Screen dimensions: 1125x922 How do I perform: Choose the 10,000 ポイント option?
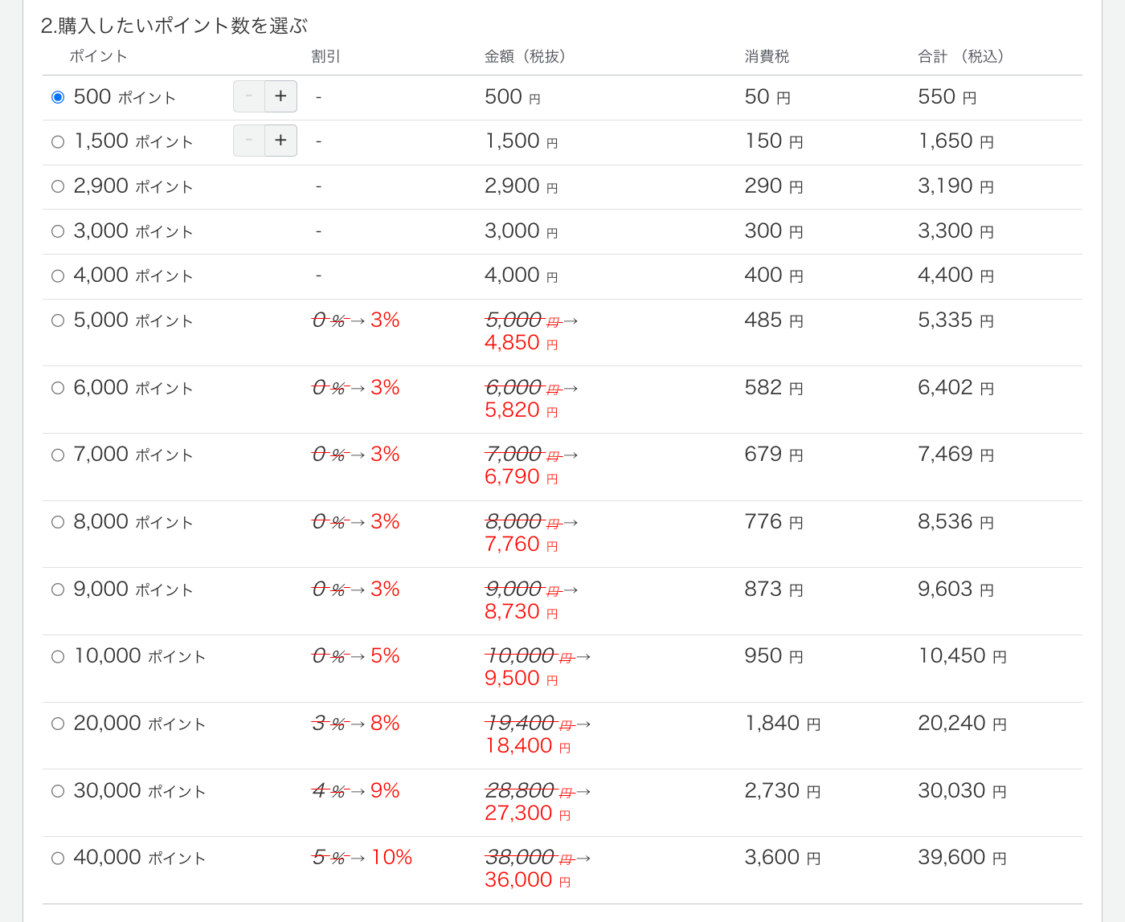(x=58, y=657)
